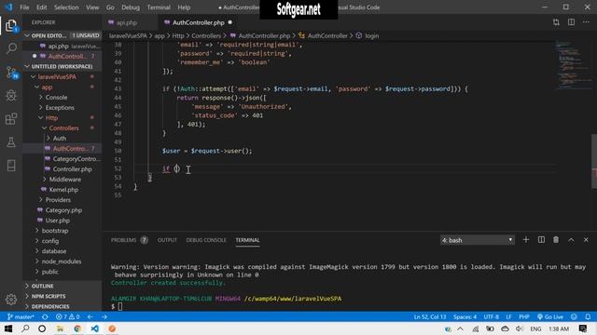Click login in breadcrumb path
This screenshot has height=335, width=597.
[x=371, y=35]
